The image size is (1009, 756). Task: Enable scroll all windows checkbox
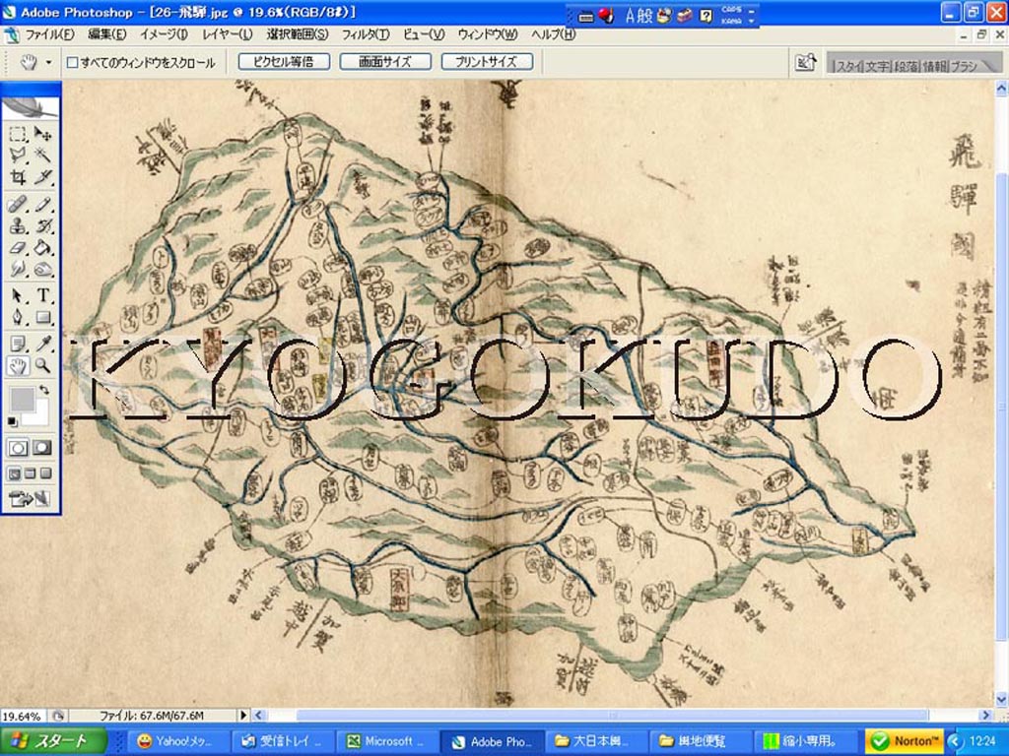(x=73, y=62)
